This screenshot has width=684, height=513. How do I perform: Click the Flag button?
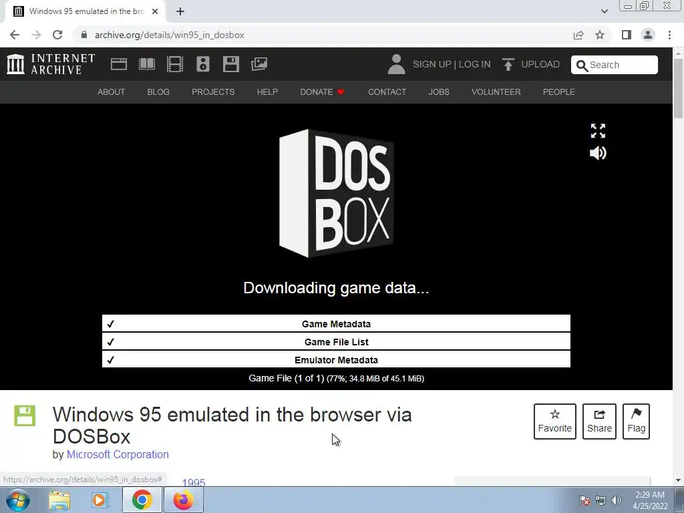(x=636, y=421)
